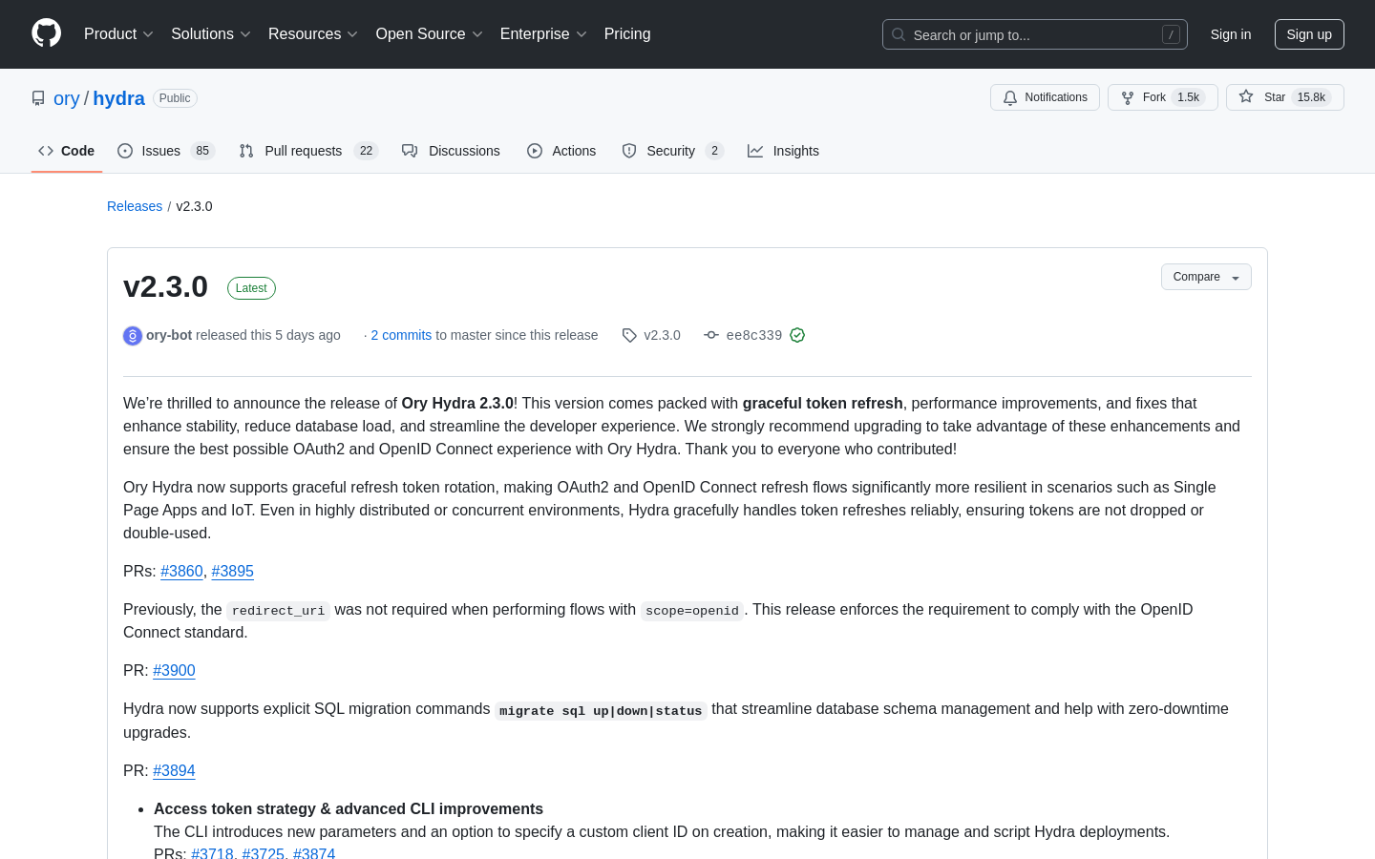1375x859 pixels.
Task: Switch to the Discussions tab
Action: [x=451, y=151]
